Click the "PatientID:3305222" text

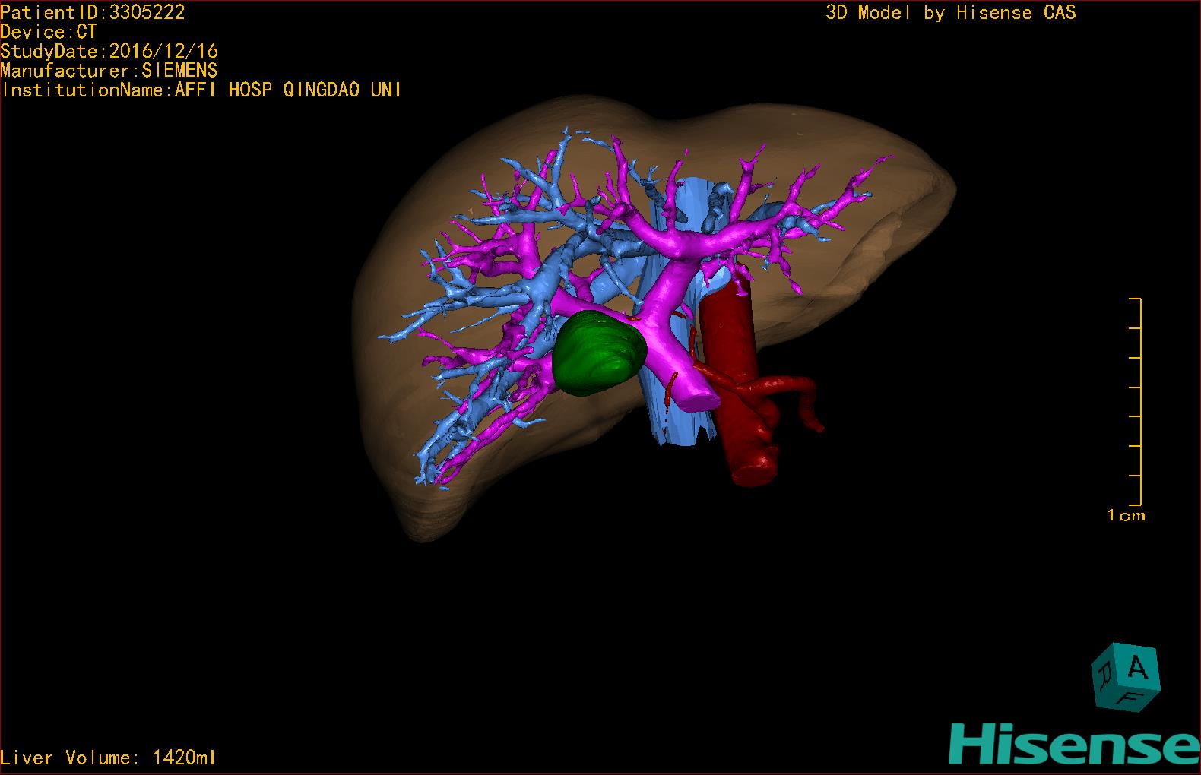(93, 12)
